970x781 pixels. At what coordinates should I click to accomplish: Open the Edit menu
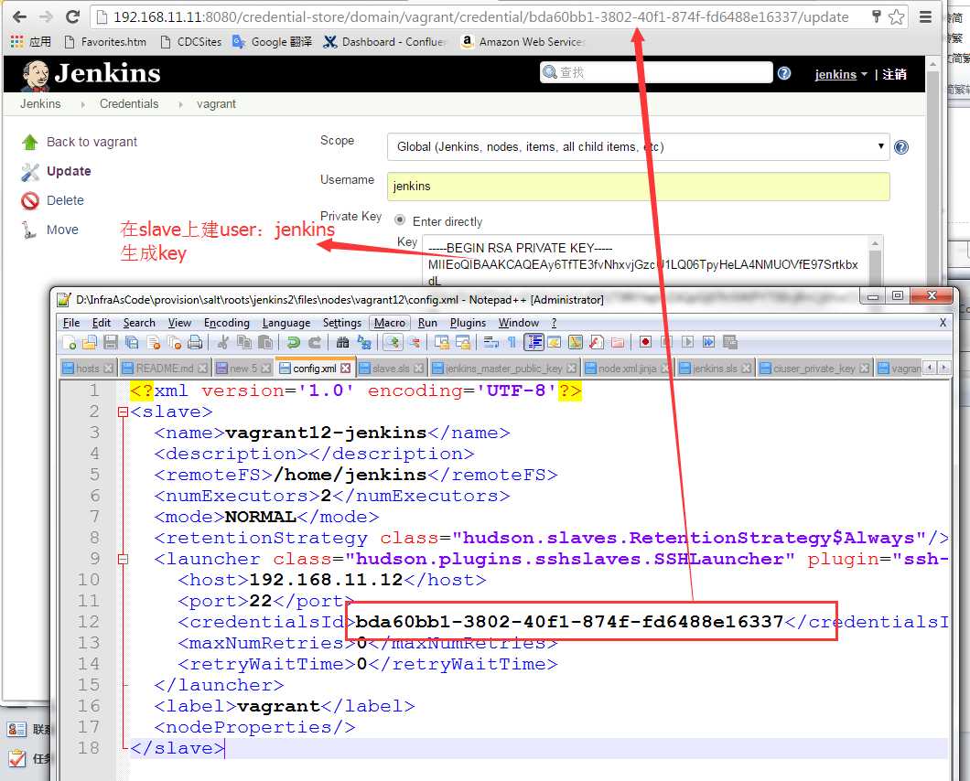tap(102, 323)
